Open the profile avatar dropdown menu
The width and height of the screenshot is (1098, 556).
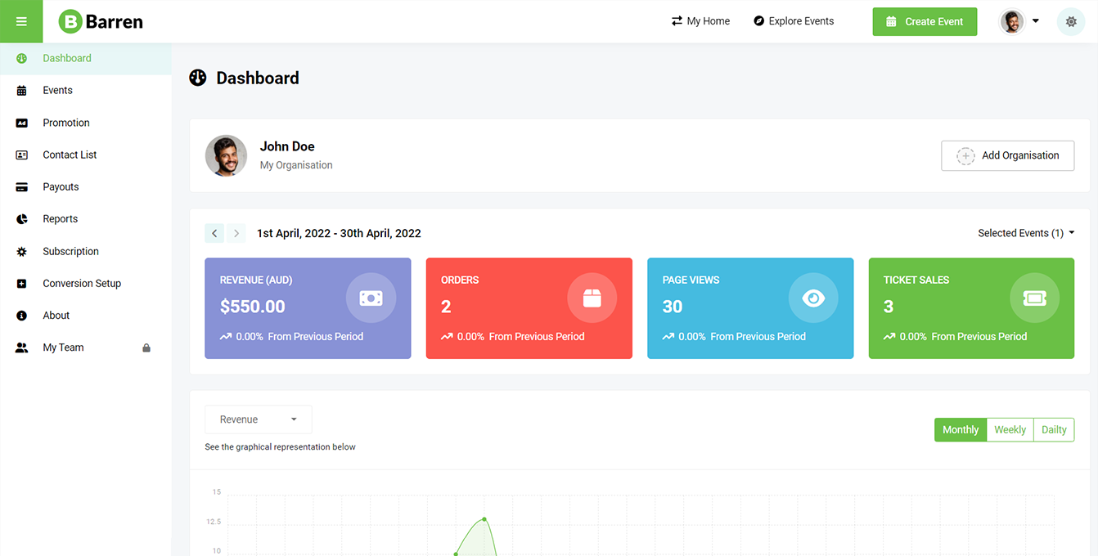(1019, 21)
